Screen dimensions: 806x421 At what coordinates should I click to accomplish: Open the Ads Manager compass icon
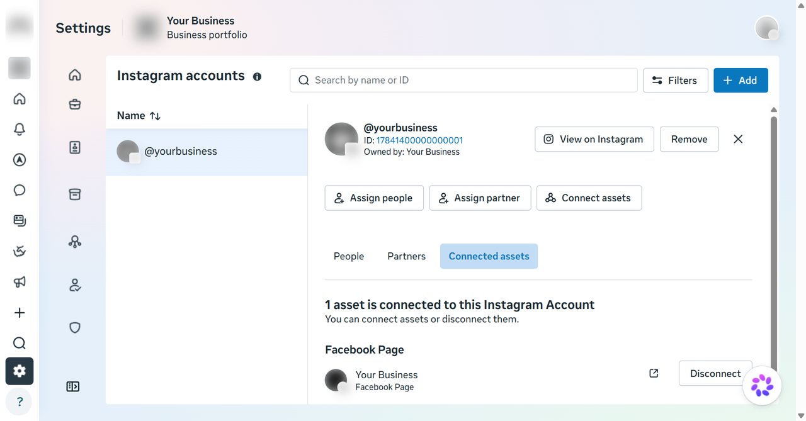20,160
